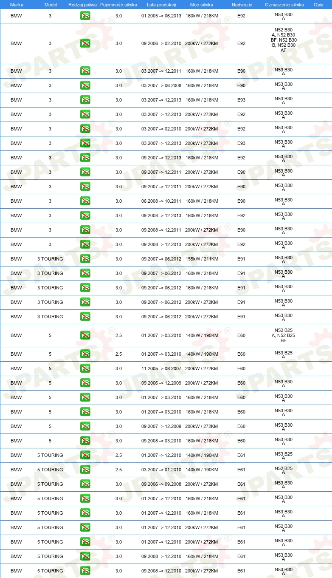Select the fuel icon for 03.2007 -> 06.2008 E90
Image resolution: width=332 pixels, height=578 pixels.
coord(85,85)
